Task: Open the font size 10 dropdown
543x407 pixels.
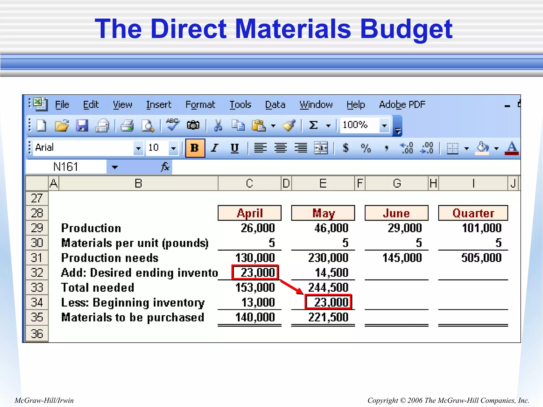Action: pyautogui.click(x=173, y=148)
